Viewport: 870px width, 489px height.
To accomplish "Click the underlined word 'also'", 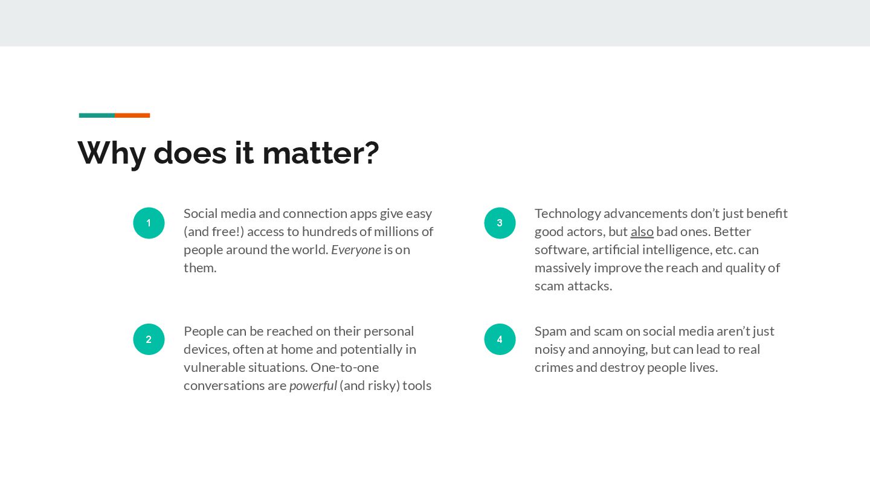I will pos(642,232).
